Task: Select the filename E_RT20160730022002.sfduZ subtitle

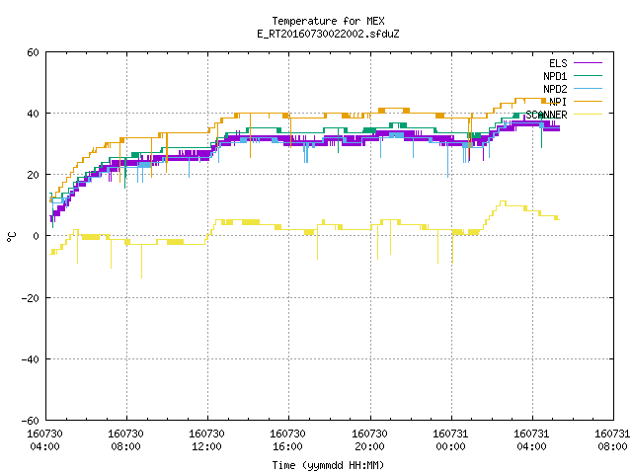Action: pos(328,34)
